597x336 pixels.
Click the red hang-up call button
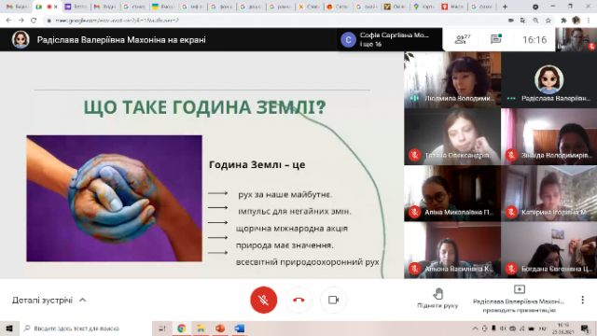click(298, 300)
